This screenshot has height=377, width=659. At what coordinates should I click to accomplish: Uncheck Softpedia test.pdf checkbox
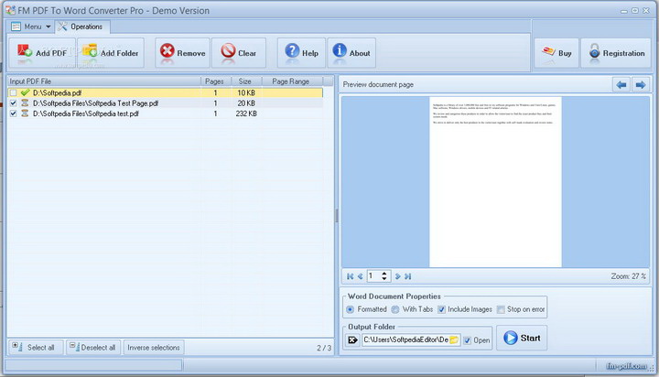(13, 113)
